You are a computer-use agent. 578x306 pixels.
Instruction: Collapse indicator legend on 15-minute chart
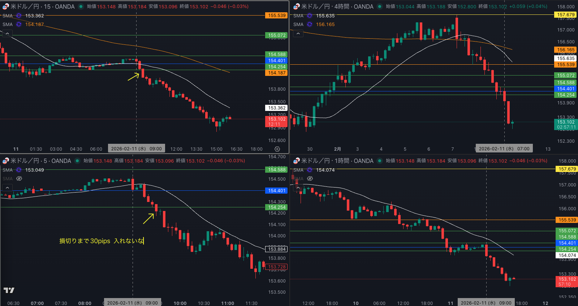(x=7, y=34)
